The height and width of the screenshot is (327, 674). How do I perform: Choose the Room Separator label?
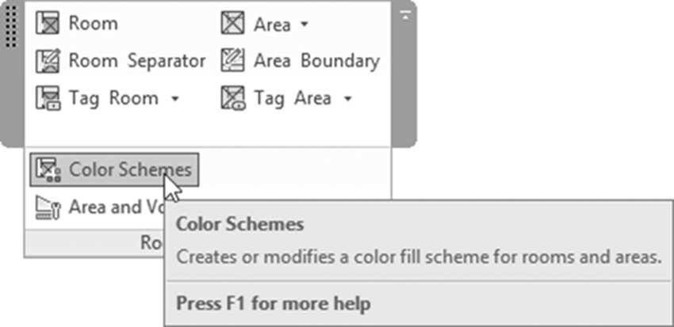click(137, 62)
